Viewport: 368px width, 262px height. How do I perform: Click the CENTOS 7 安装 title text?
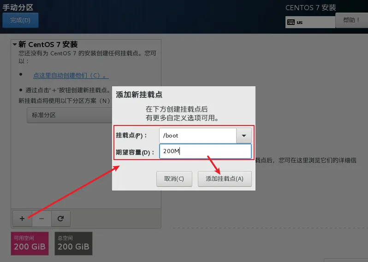coord(311,7)
